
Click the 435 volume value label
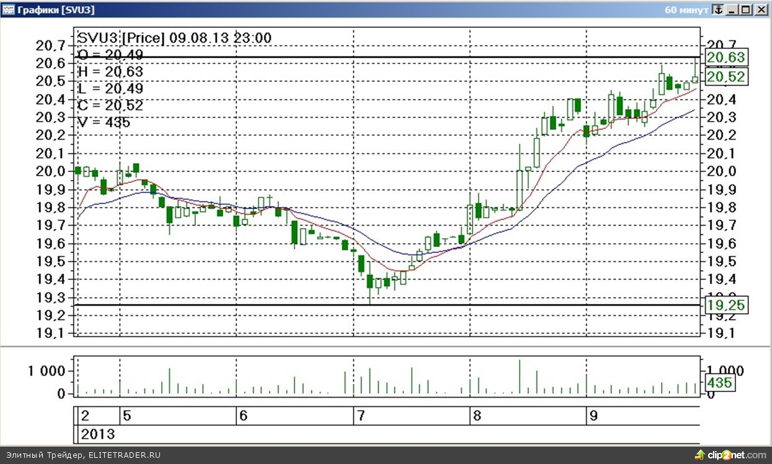718,383
